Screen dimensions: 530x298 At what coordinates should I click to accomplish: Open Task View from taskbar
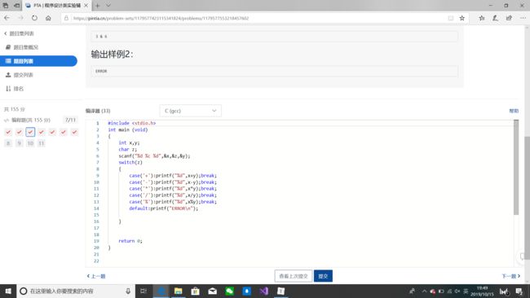[x=144, y=291]
